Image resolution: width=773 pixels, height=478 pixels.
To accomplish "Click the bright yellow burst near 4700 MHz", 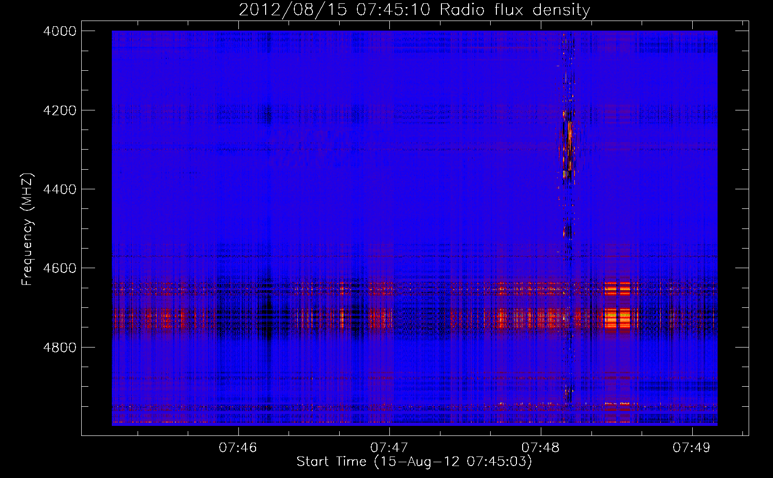I will (x=617, y=318).
